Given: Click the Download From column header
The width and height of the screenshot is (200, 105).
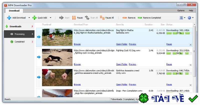Looking at the screenshot, I should pos(81,24).
